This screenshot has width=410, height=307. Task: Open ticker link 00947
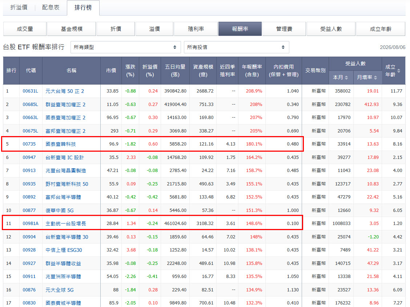coord(29,157)
